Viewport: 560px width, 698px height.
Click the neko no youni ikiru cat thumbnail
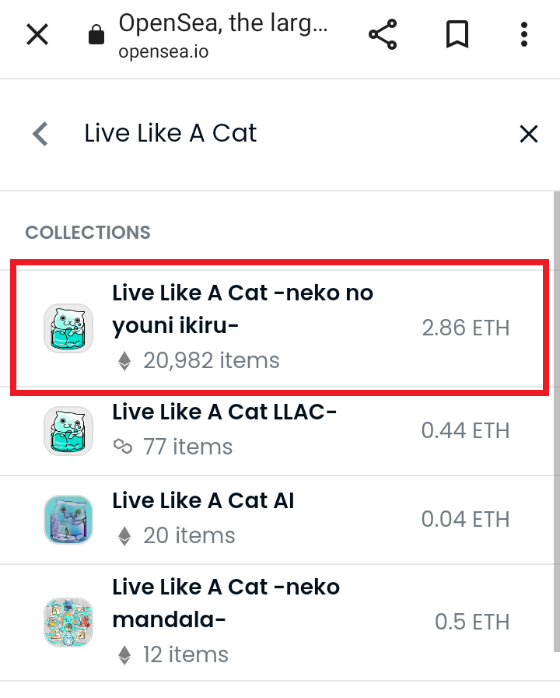click(x=68, y=328)
